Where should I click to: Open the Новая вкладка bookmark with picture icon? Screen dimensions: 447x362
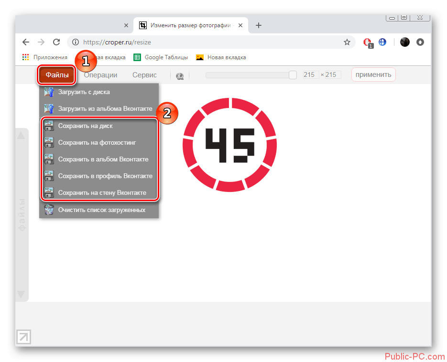pos(221,57)
